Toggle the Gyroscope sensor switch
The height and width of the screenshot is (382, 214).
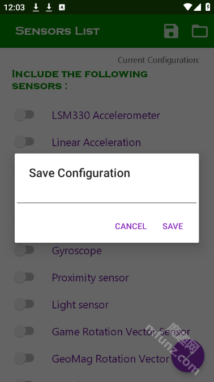[x=24, y=250]
